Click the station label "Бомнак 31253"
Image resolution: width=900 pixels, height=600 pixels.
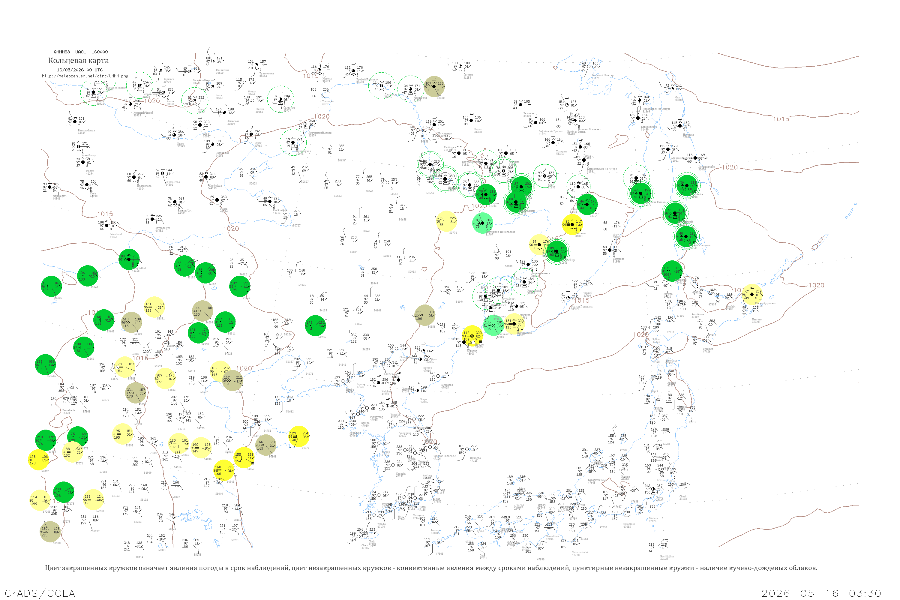468,76
